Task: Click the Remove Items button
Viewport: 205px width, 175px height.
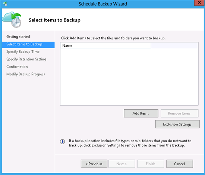Action: coord(179,113)
